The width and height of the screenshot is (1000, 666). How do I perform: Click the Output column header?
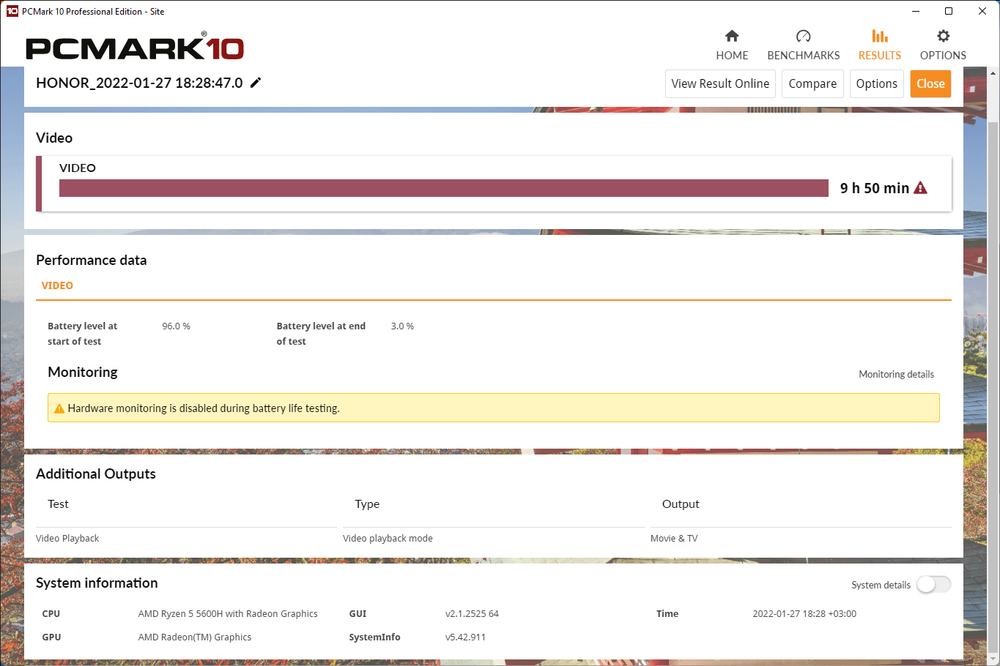click(681, 504)
